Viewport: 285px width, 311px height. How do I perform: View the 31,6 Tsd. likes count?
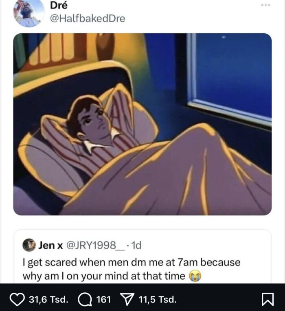pyautogui.click(x=49, y=300)
